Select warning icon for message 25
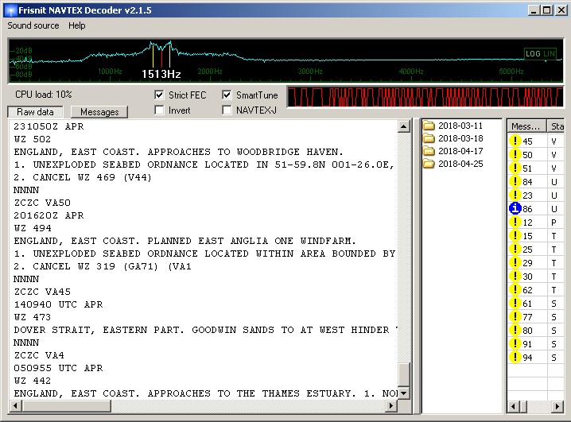Viewport: 571px width, 422px height. pos(515,250)
